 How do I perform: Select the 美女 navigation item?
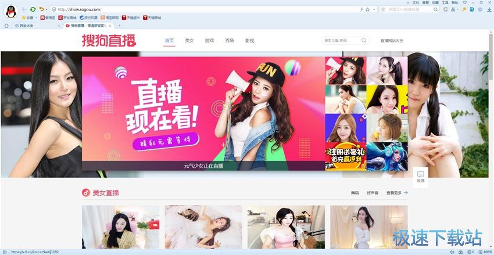click(189, 41)
